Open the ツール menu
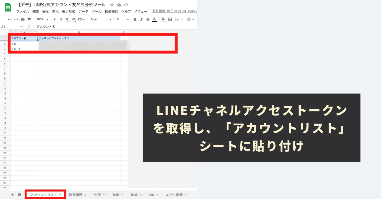The height and width of the screenshot is (199, 381). click(x=96, y=11)
